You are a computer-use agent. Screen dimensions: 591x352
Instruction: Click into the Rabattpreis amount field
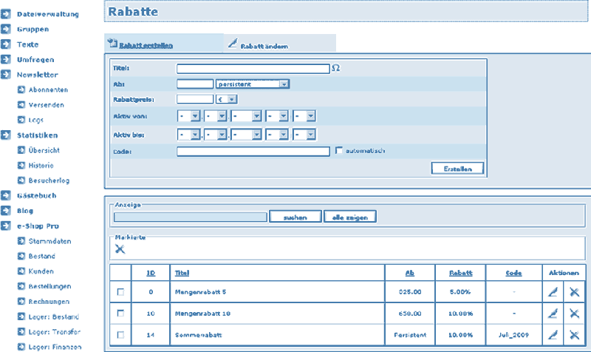[195, 99]
